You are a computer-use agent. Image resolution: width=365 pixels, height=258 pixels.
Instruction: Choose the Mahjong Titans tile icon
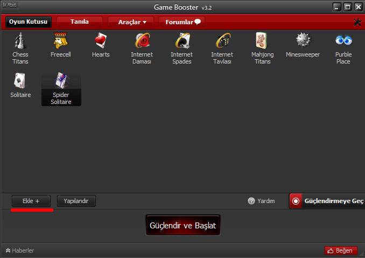(262, 40)
